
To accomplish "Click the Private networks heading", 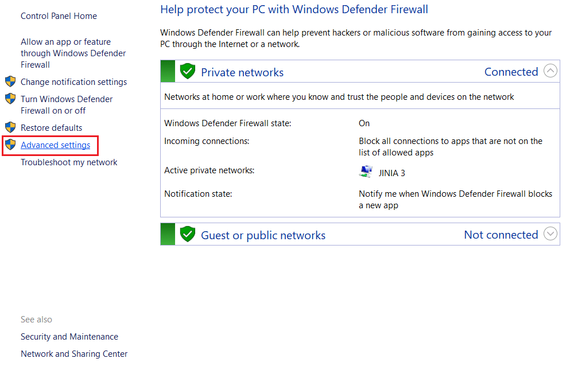I will (x=242, y=72).
